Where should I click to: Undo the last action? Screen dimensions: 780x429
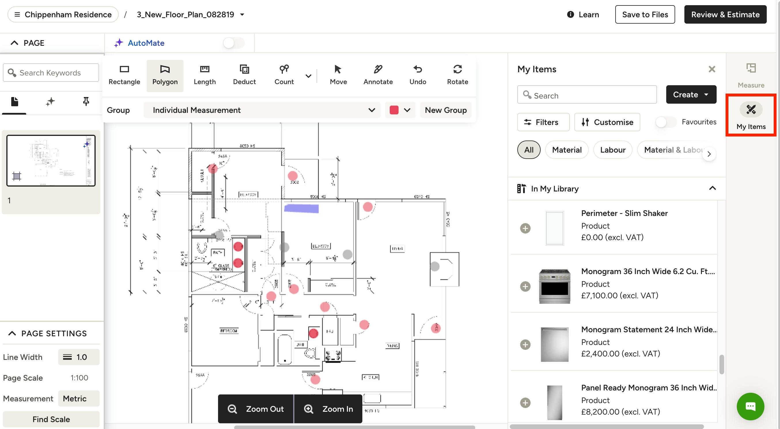pos(418,75)
